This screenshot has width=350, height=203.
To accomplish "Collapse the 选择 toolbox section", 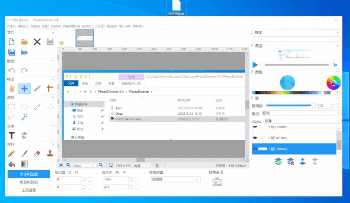I will (53, 97).
